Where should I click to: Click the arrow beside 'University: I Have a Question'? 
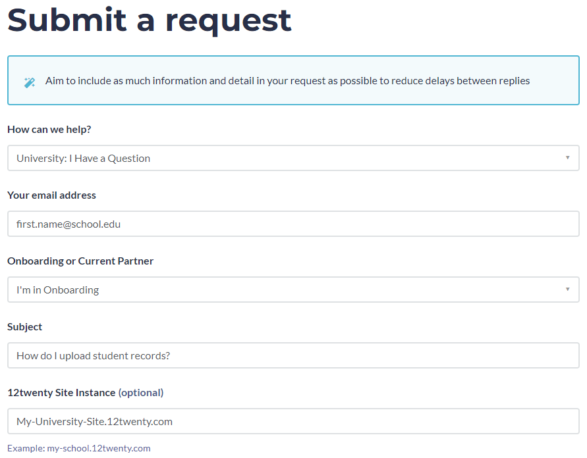click(567, 158)
